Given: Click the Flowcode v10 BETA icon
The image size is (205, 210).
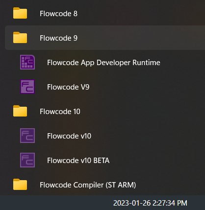Looking at the screenshot, I should click(27, 160).
